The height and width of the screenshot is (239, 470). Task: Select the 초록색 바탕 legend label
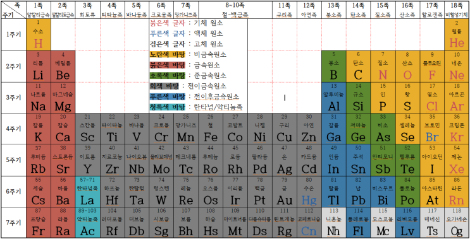pos(168,75)
